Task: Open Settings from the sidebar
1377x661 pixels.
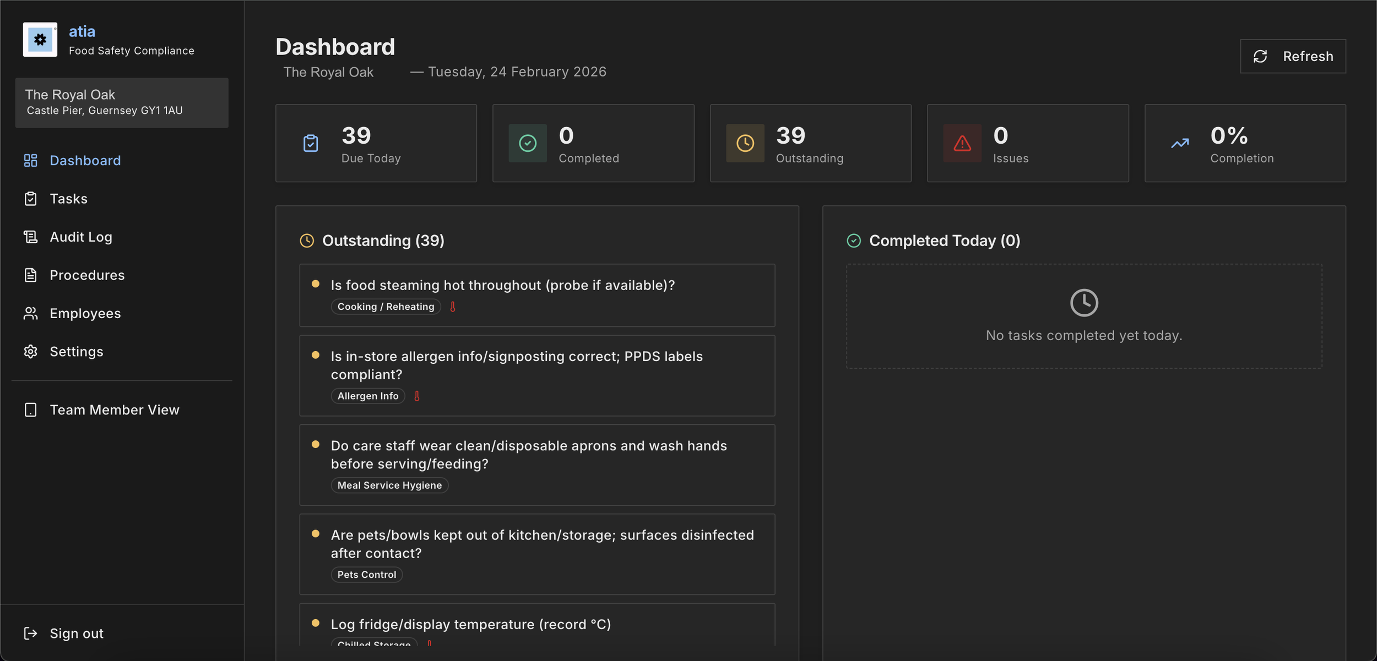Action: click(76, 352)
